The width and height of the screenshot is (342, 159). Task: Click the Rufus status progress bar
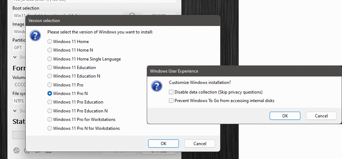coord(19,135)
